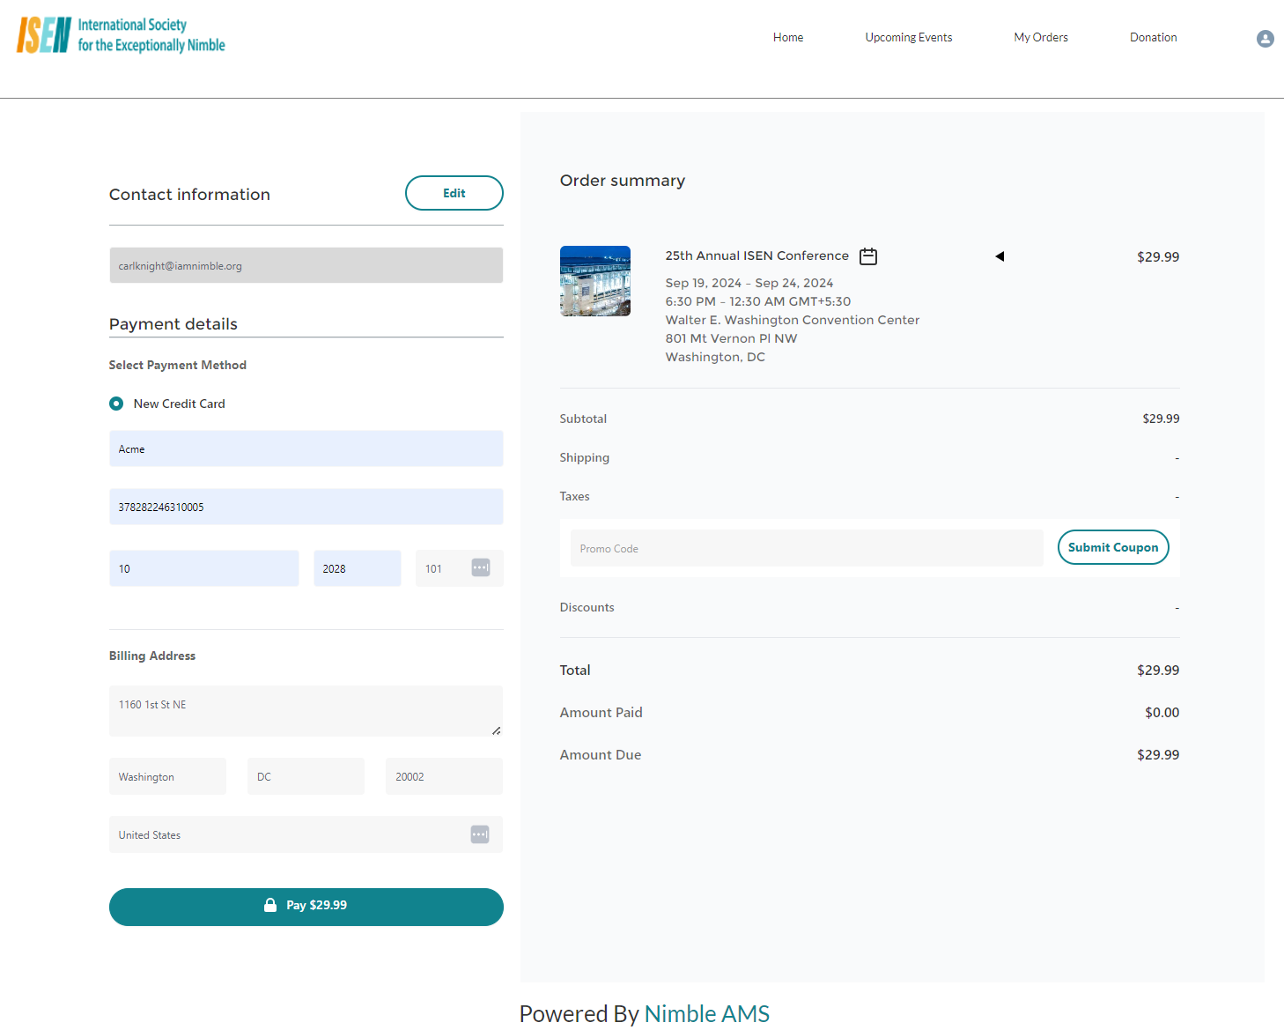
Task: Click the icon inside the CVV field
Action: coord(481,568)
